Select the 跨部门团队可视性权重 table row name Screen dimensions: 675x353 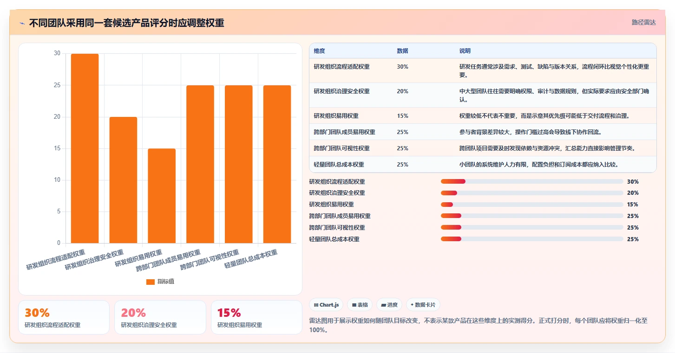pos(342,148)
